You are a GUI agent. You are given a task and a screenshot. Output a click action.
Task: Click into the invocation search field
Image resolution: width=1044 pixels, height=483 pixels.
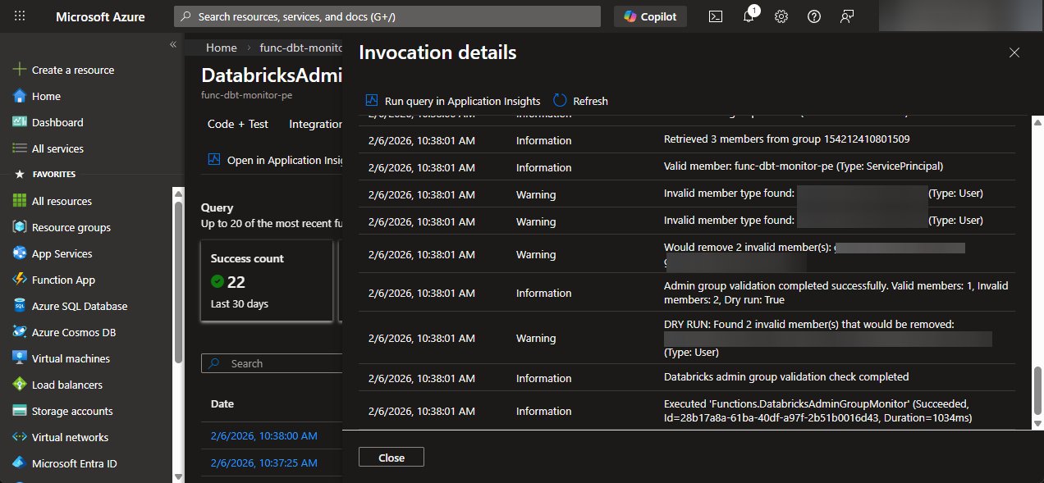tap(272, 363)
